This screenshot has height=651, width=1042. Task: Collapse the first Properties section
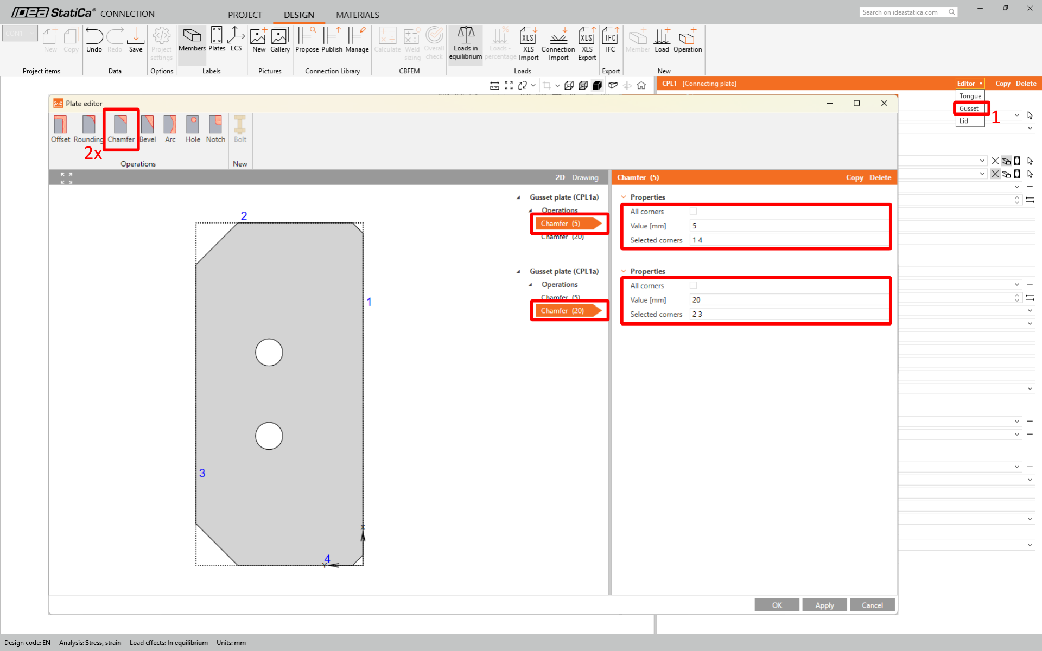[624, 197]
